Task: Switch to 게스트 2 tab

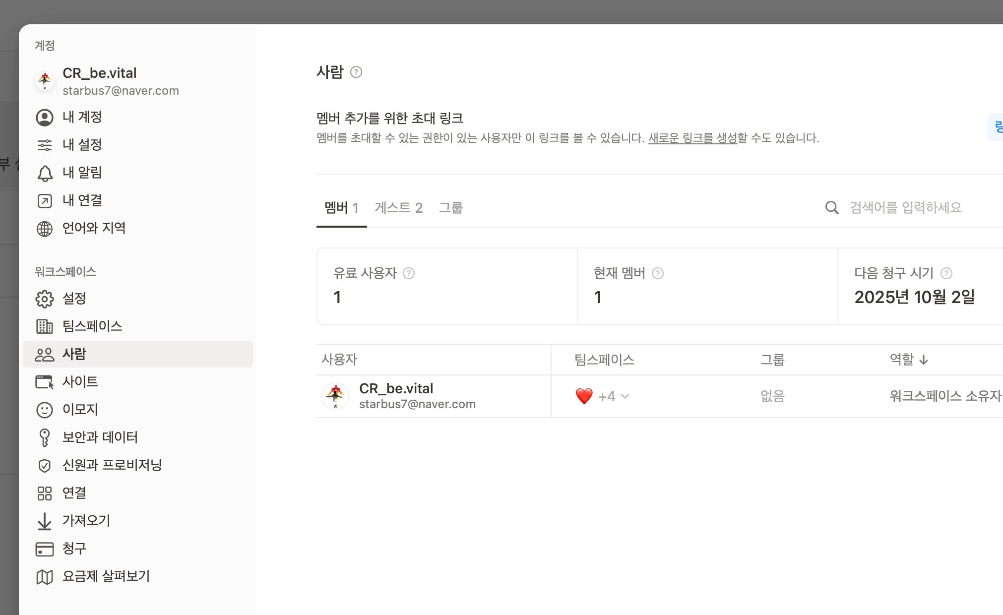Action: (x=398, y=208)
